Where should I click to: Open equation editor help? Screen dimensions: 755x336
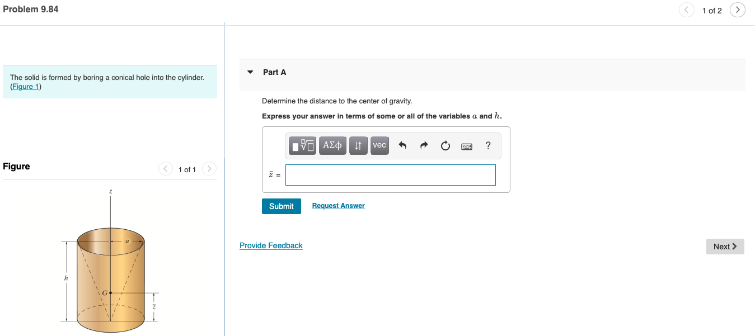point(487,145)
